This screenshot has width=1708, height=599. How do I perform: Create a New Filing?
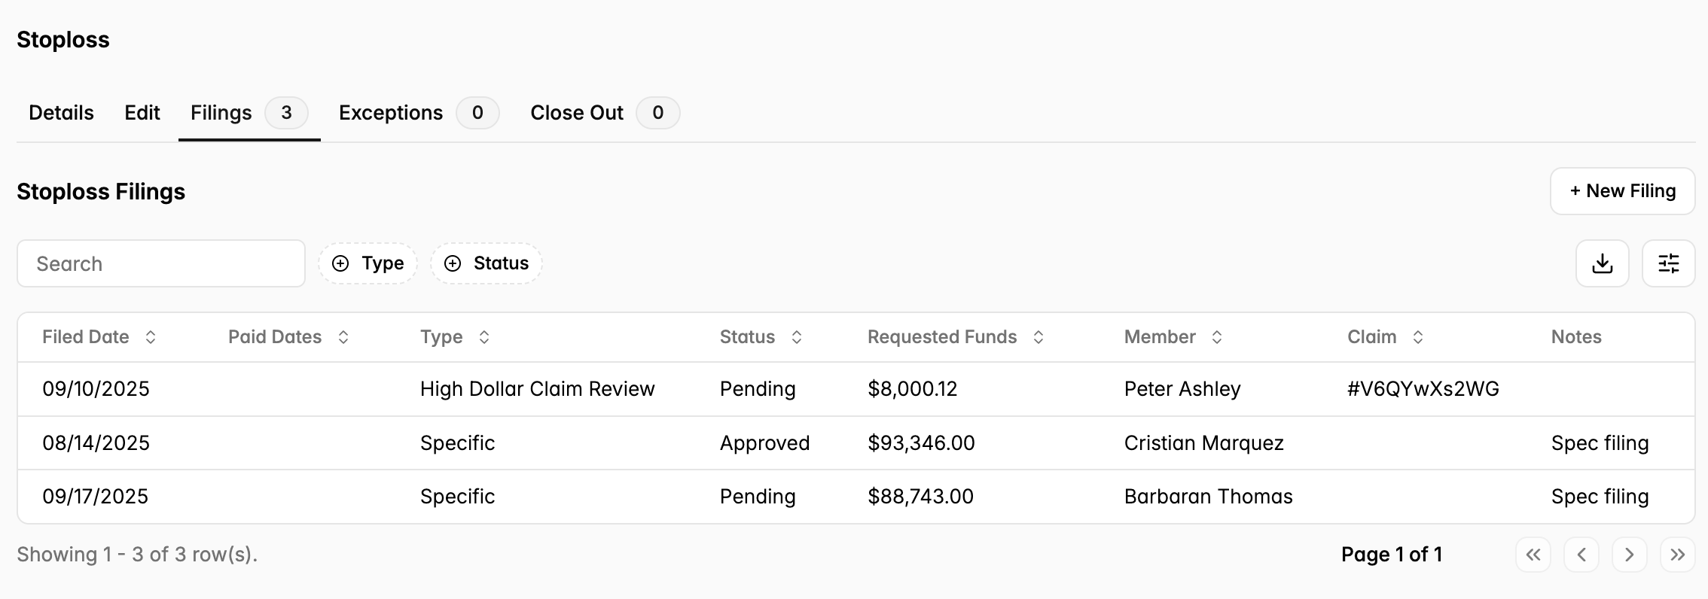(1623, 191)
